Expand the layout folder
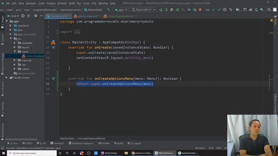 click(x=15, y=47)
